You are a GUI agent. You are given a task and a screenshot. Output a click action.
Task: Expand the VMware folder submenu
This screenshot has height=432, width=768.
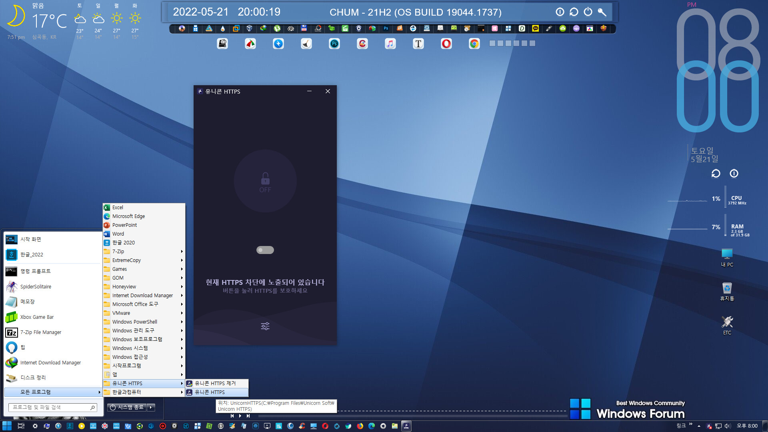point(144,313)
